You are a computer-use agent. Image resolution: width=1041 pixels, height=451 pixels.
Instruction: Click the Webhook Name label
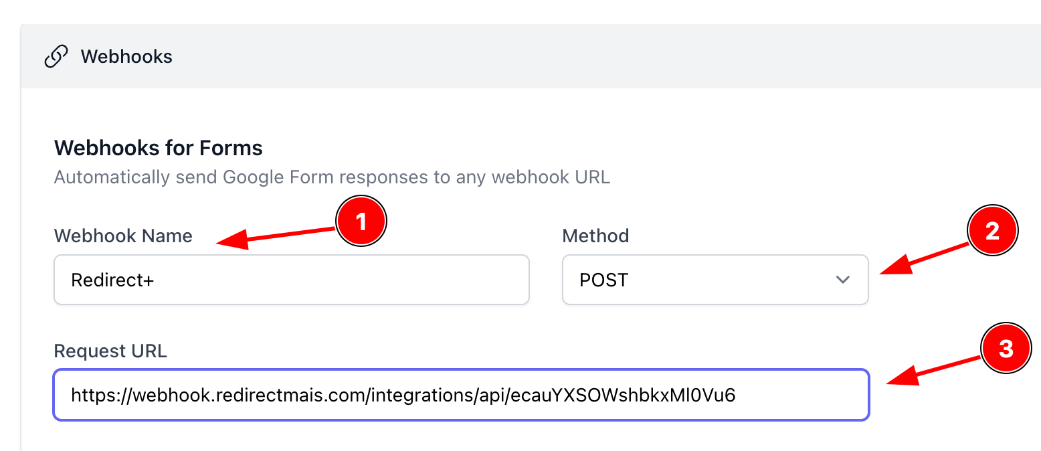coord(123,236)
